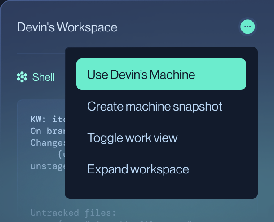Click the divider line under workspace header
The image size is (274, 222).
40,54
